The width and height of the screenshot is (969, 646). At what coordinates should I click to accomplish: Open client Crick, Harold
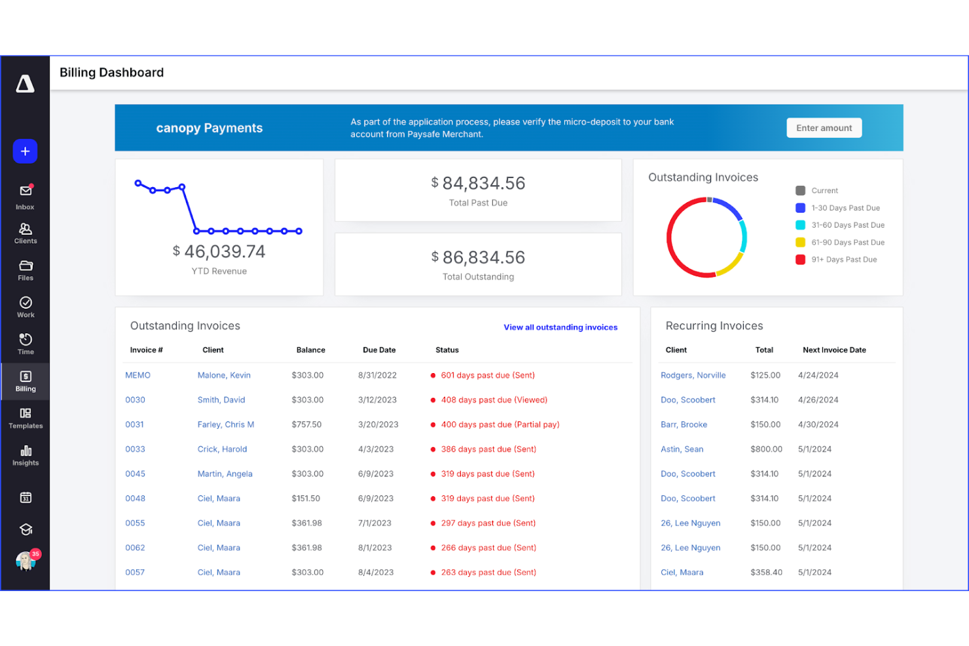(222, 449)
